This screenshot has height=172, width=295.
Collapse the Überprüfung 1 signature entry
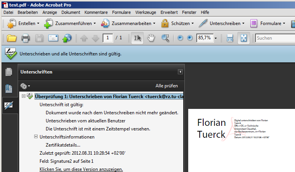pos(23,96)
